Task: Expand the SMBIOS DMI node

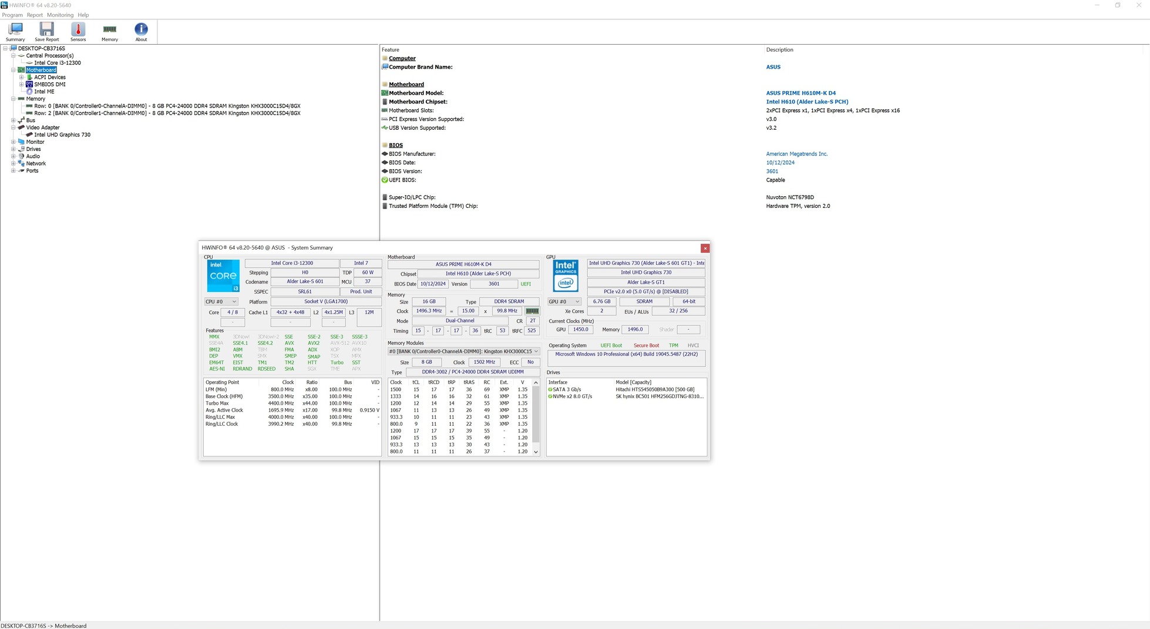Action: point(22,84)
